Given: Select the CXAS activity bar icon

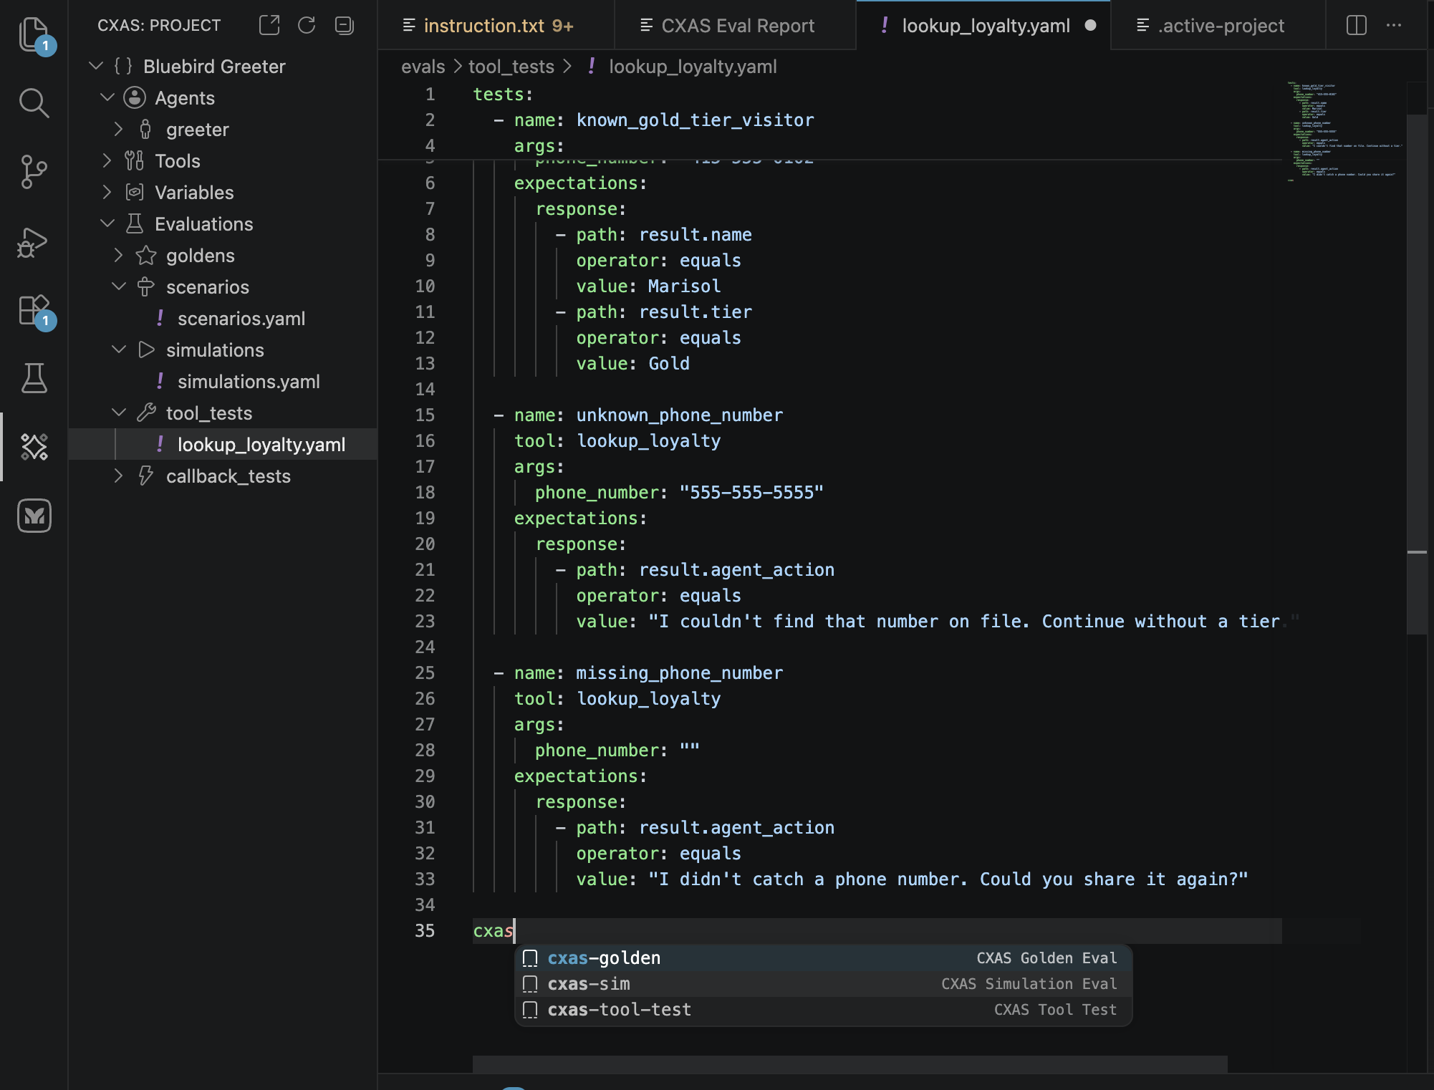Looking at the screenshot, I should 34,446.
